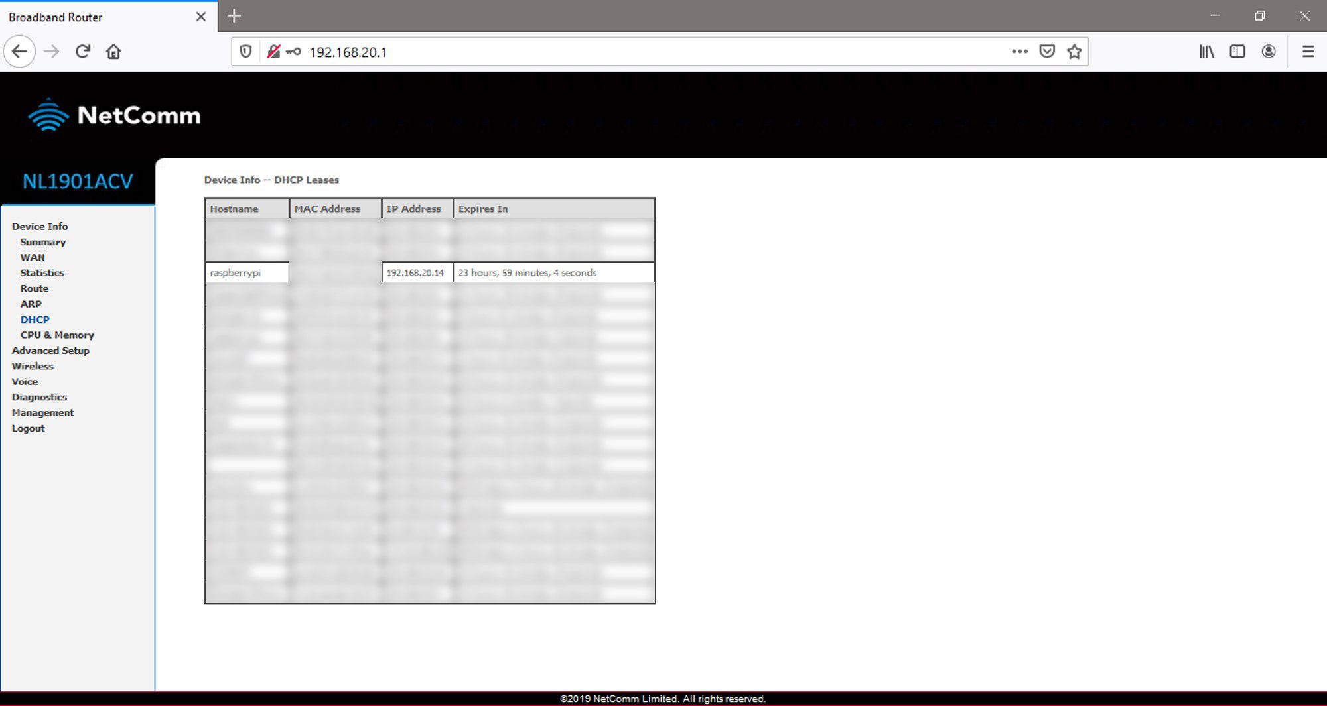
Task: Click the browser back arrow button
Action: 19,52
